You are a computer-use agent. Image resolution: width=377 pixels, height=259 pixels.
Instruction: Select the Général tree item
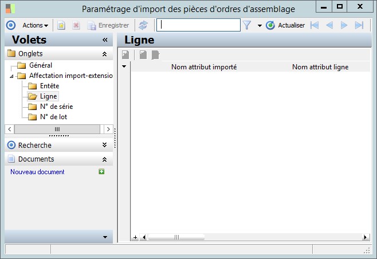pos(40,65)
